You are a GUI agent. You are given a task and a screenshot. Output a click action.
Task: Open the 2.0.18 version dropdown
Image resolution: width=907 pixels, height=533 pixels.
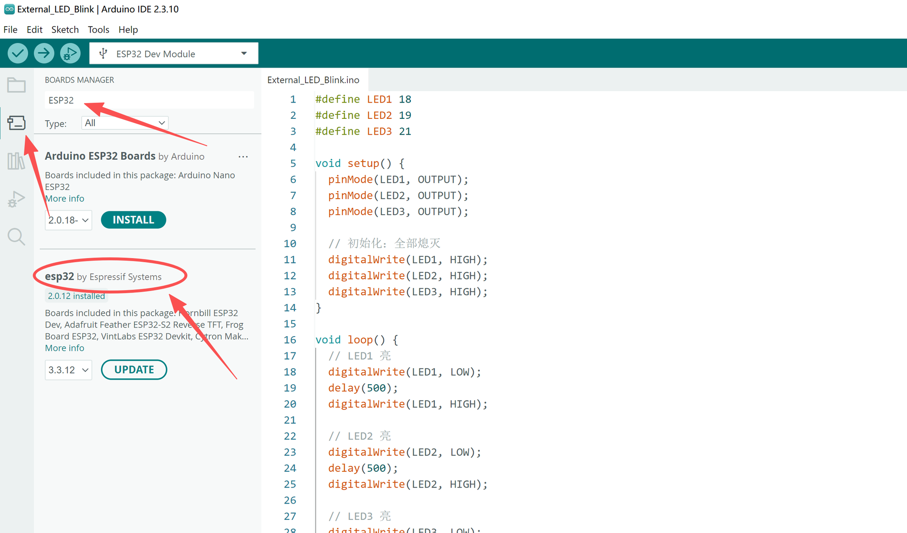tap(68, 220)
